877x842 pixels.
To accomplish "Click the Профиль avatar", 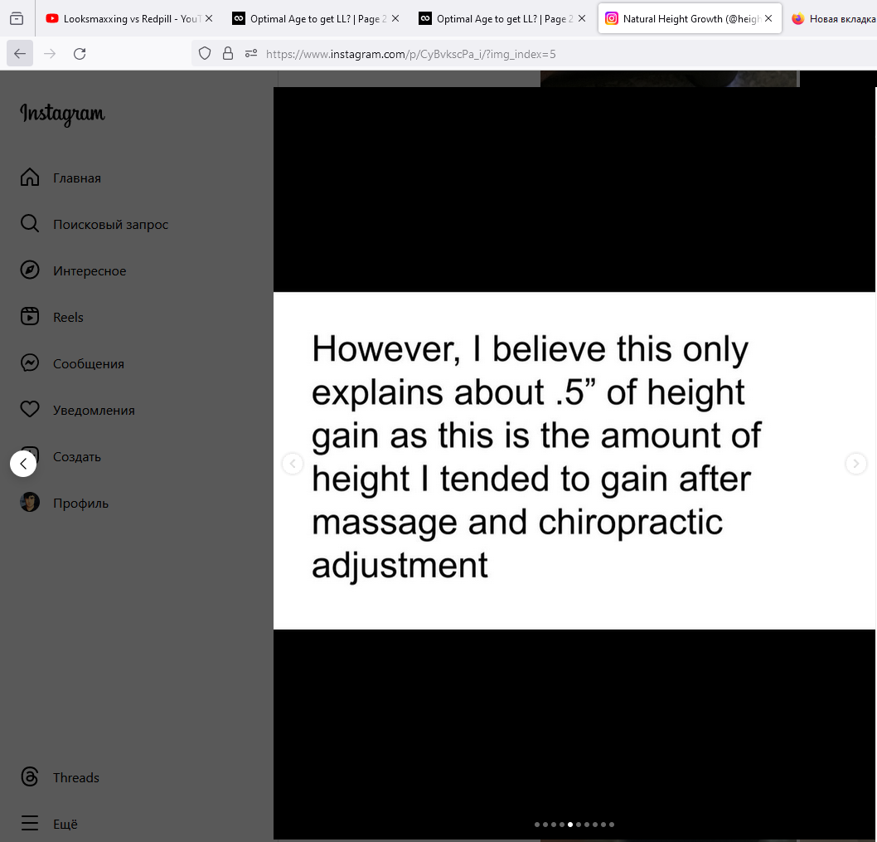I will [x=30, y=503].
